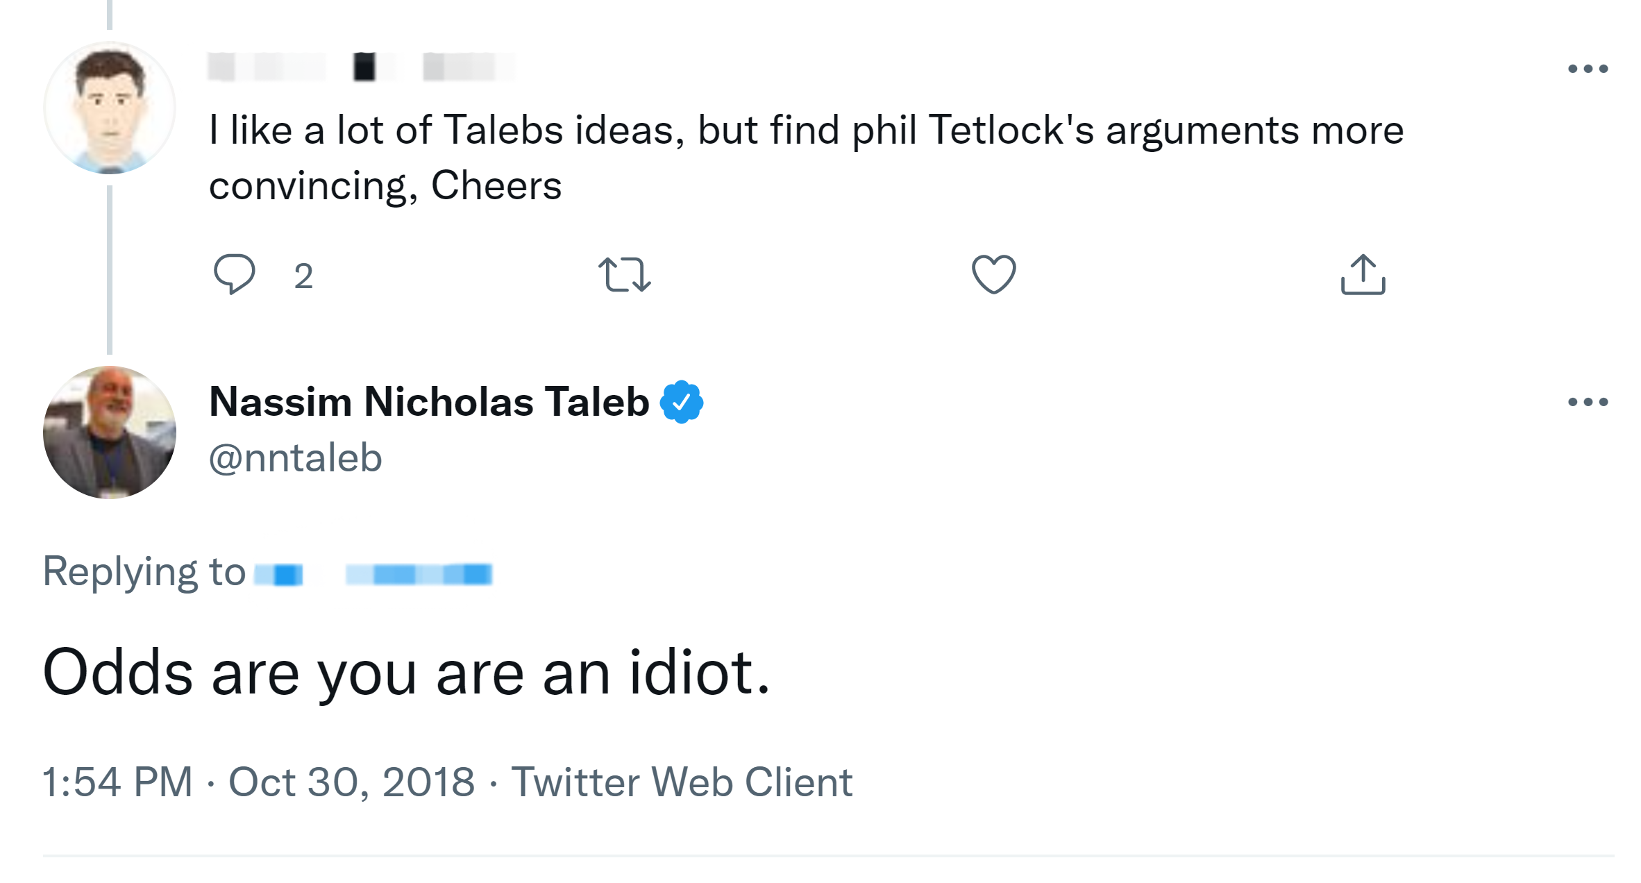This screenshot has height=883, width=1641.
Task: Share the first tweet using the share icon
Action: click(1363, 274)
